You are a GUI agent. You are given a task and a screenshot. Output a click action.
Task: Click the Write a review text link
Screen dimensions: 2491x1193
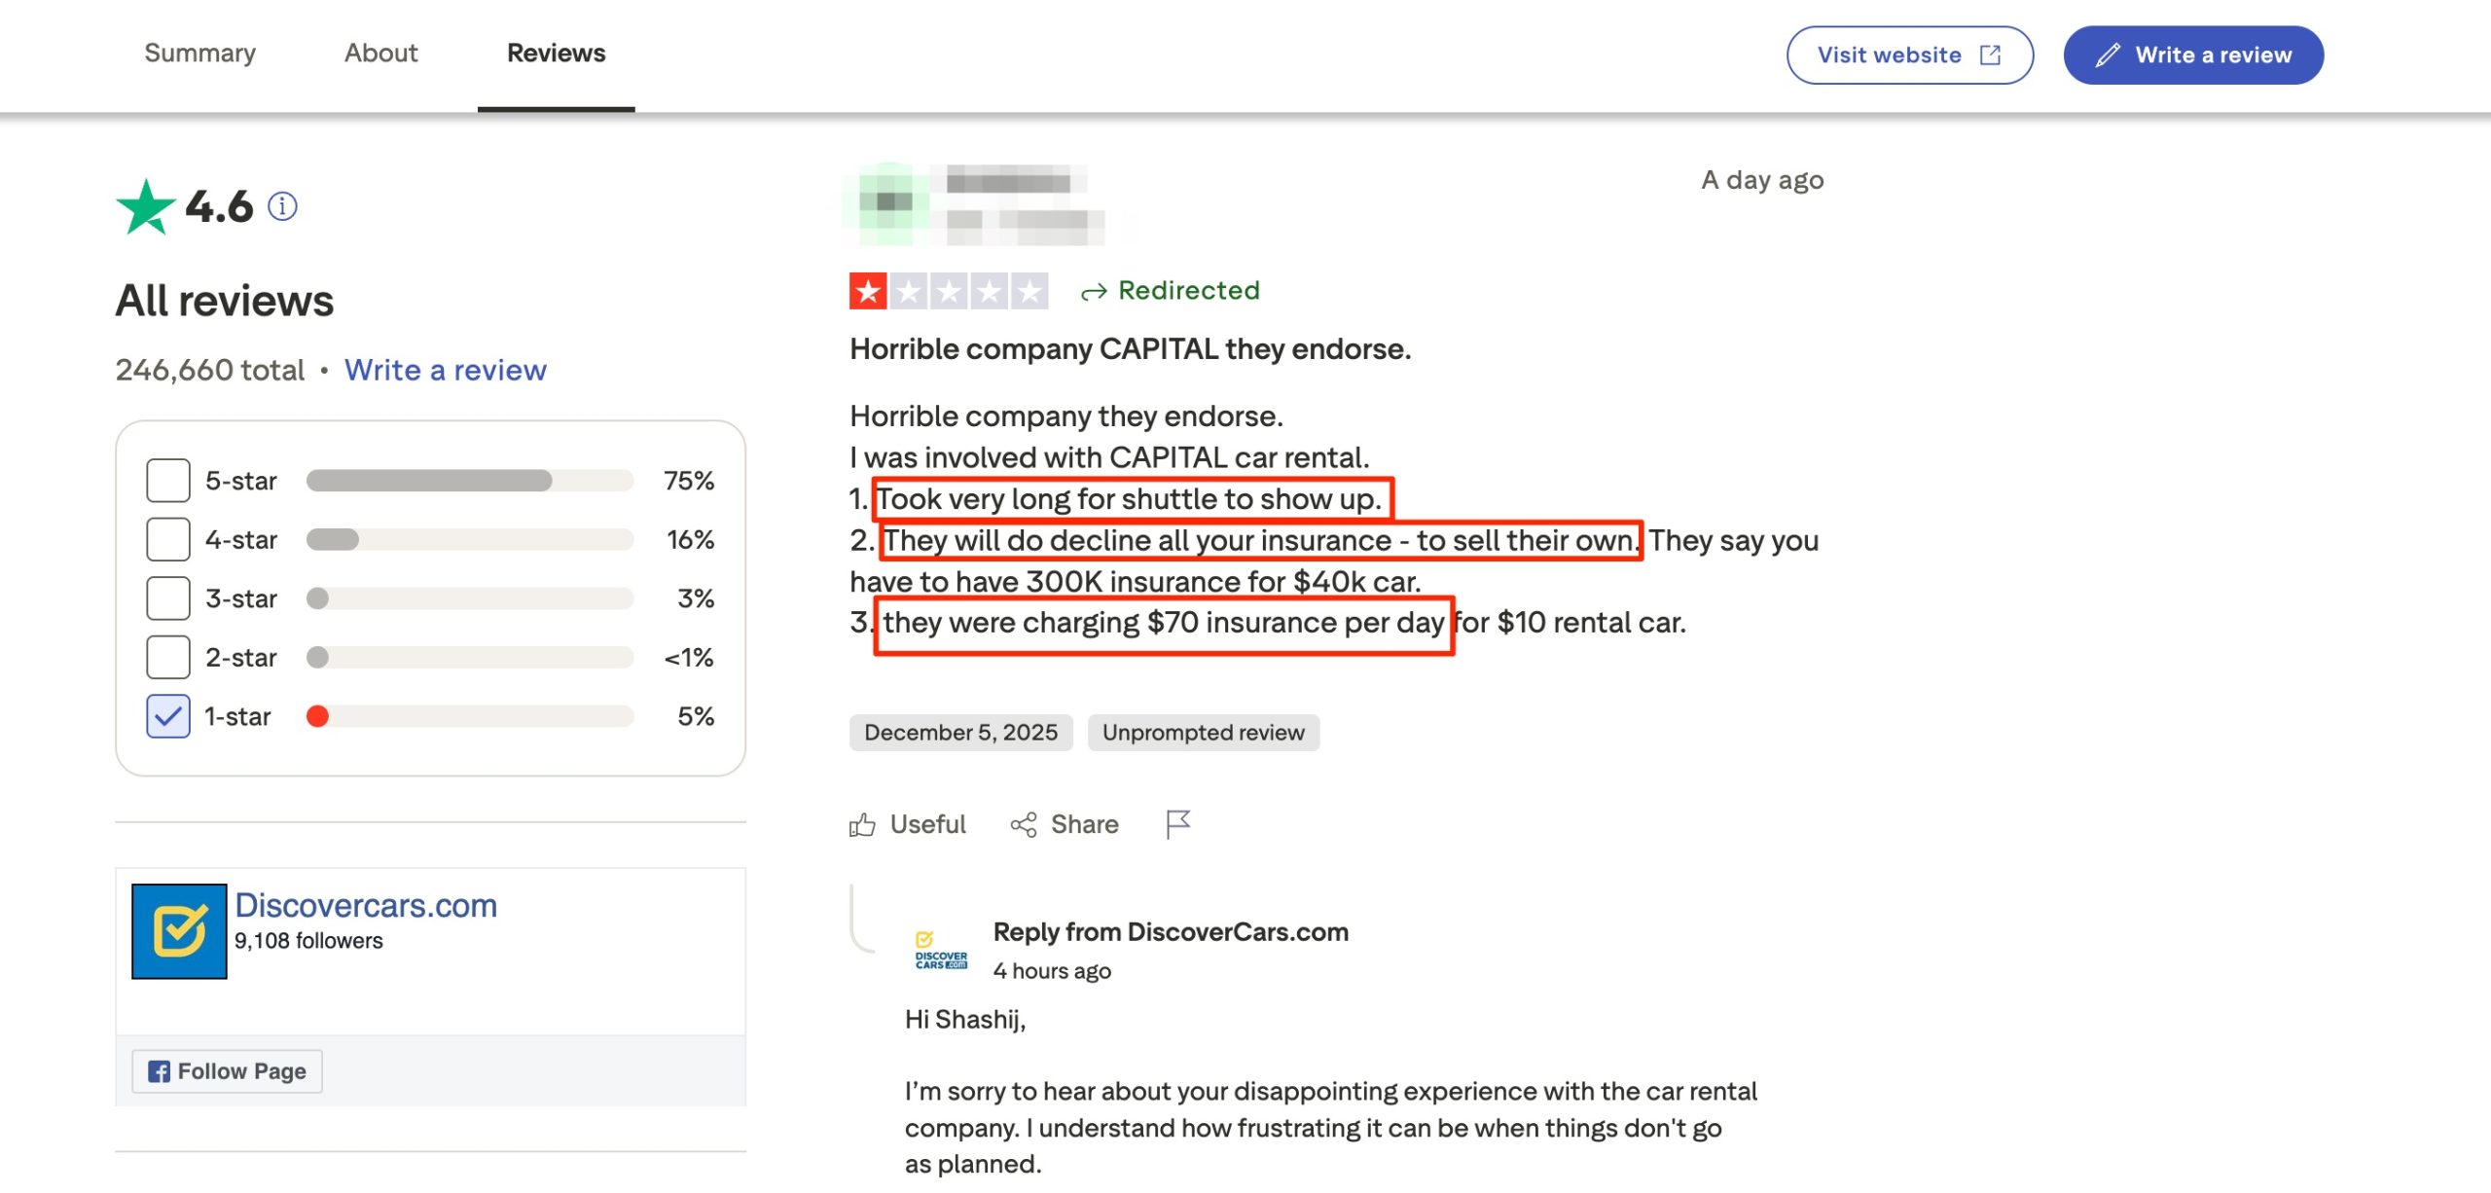[446, 371]
